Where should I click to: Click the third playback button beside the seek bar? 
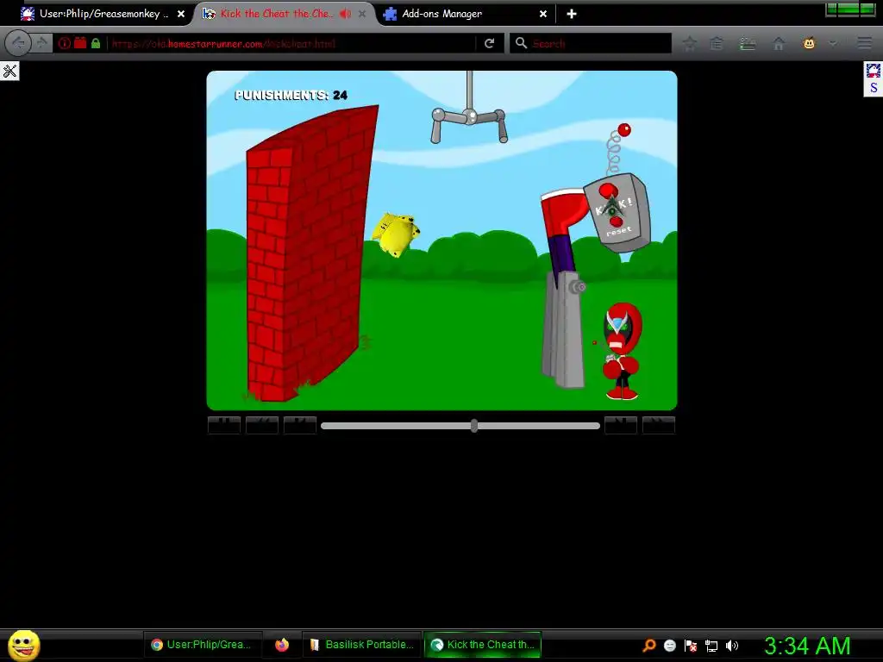click(x=299, y=425)
